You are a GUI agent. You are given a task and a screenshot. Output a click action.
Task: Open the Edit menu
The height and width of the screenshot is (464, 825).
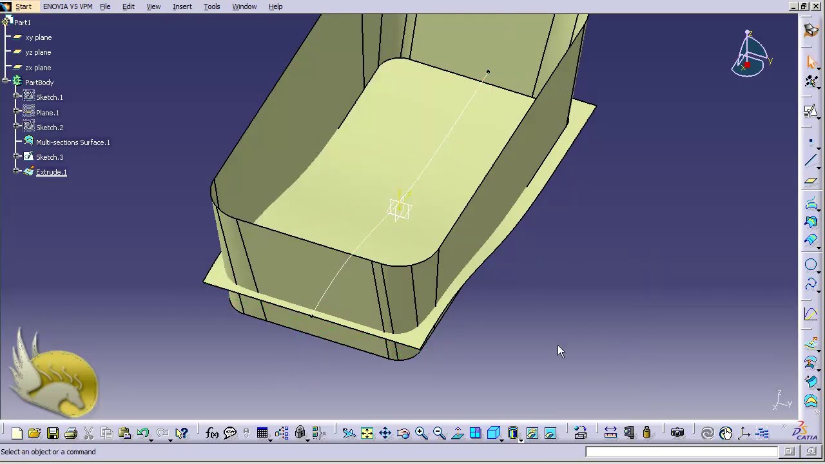(128, 6)
